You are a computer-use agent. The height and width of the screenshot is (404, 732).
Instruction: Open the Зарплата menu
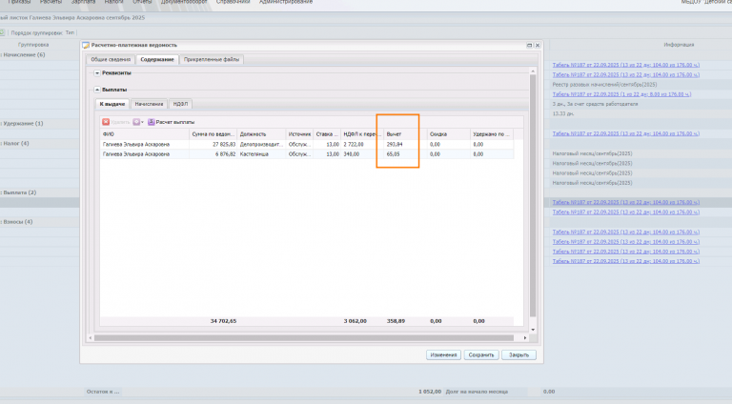tap(83, 2)
